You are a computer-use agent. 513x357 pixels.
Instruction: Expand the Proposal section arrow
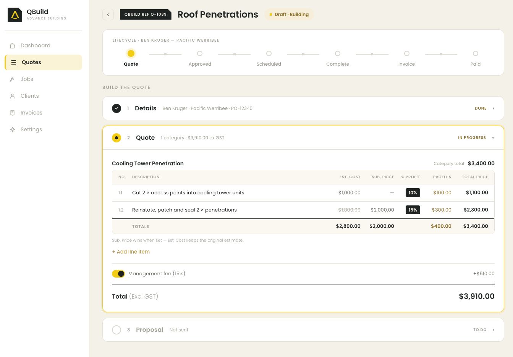[494, 330]
